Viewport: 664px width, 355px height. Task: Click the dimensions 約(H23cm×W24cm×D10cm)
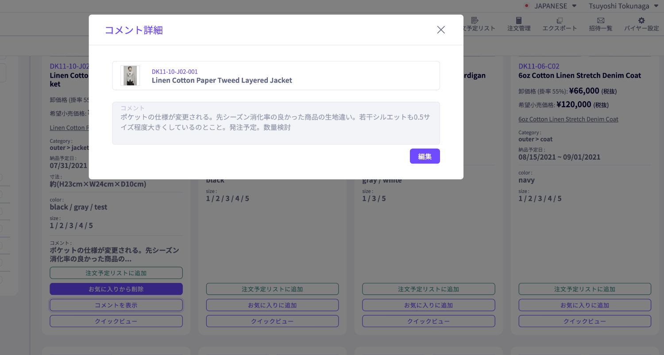pyautogui.click(x=98, y=184)
